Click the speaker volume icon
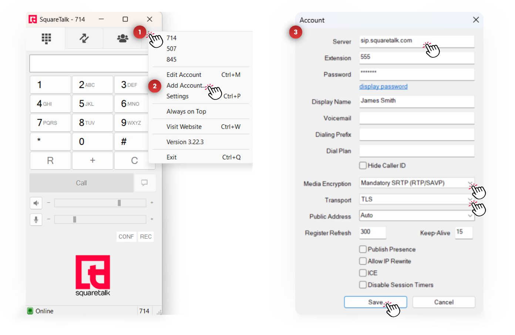The height and width of the screenshot is (335, 515). 36,203
